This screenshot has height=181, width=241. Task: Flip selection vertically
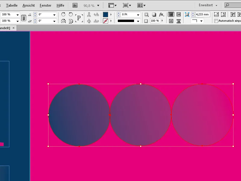point(71,21)
